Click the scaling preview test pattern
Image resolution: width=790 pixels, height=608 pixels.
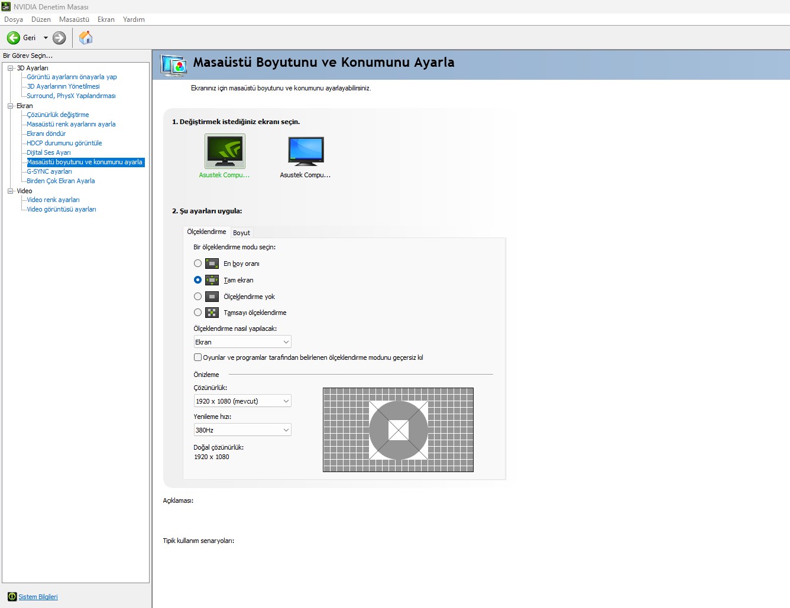click(398, 430)
